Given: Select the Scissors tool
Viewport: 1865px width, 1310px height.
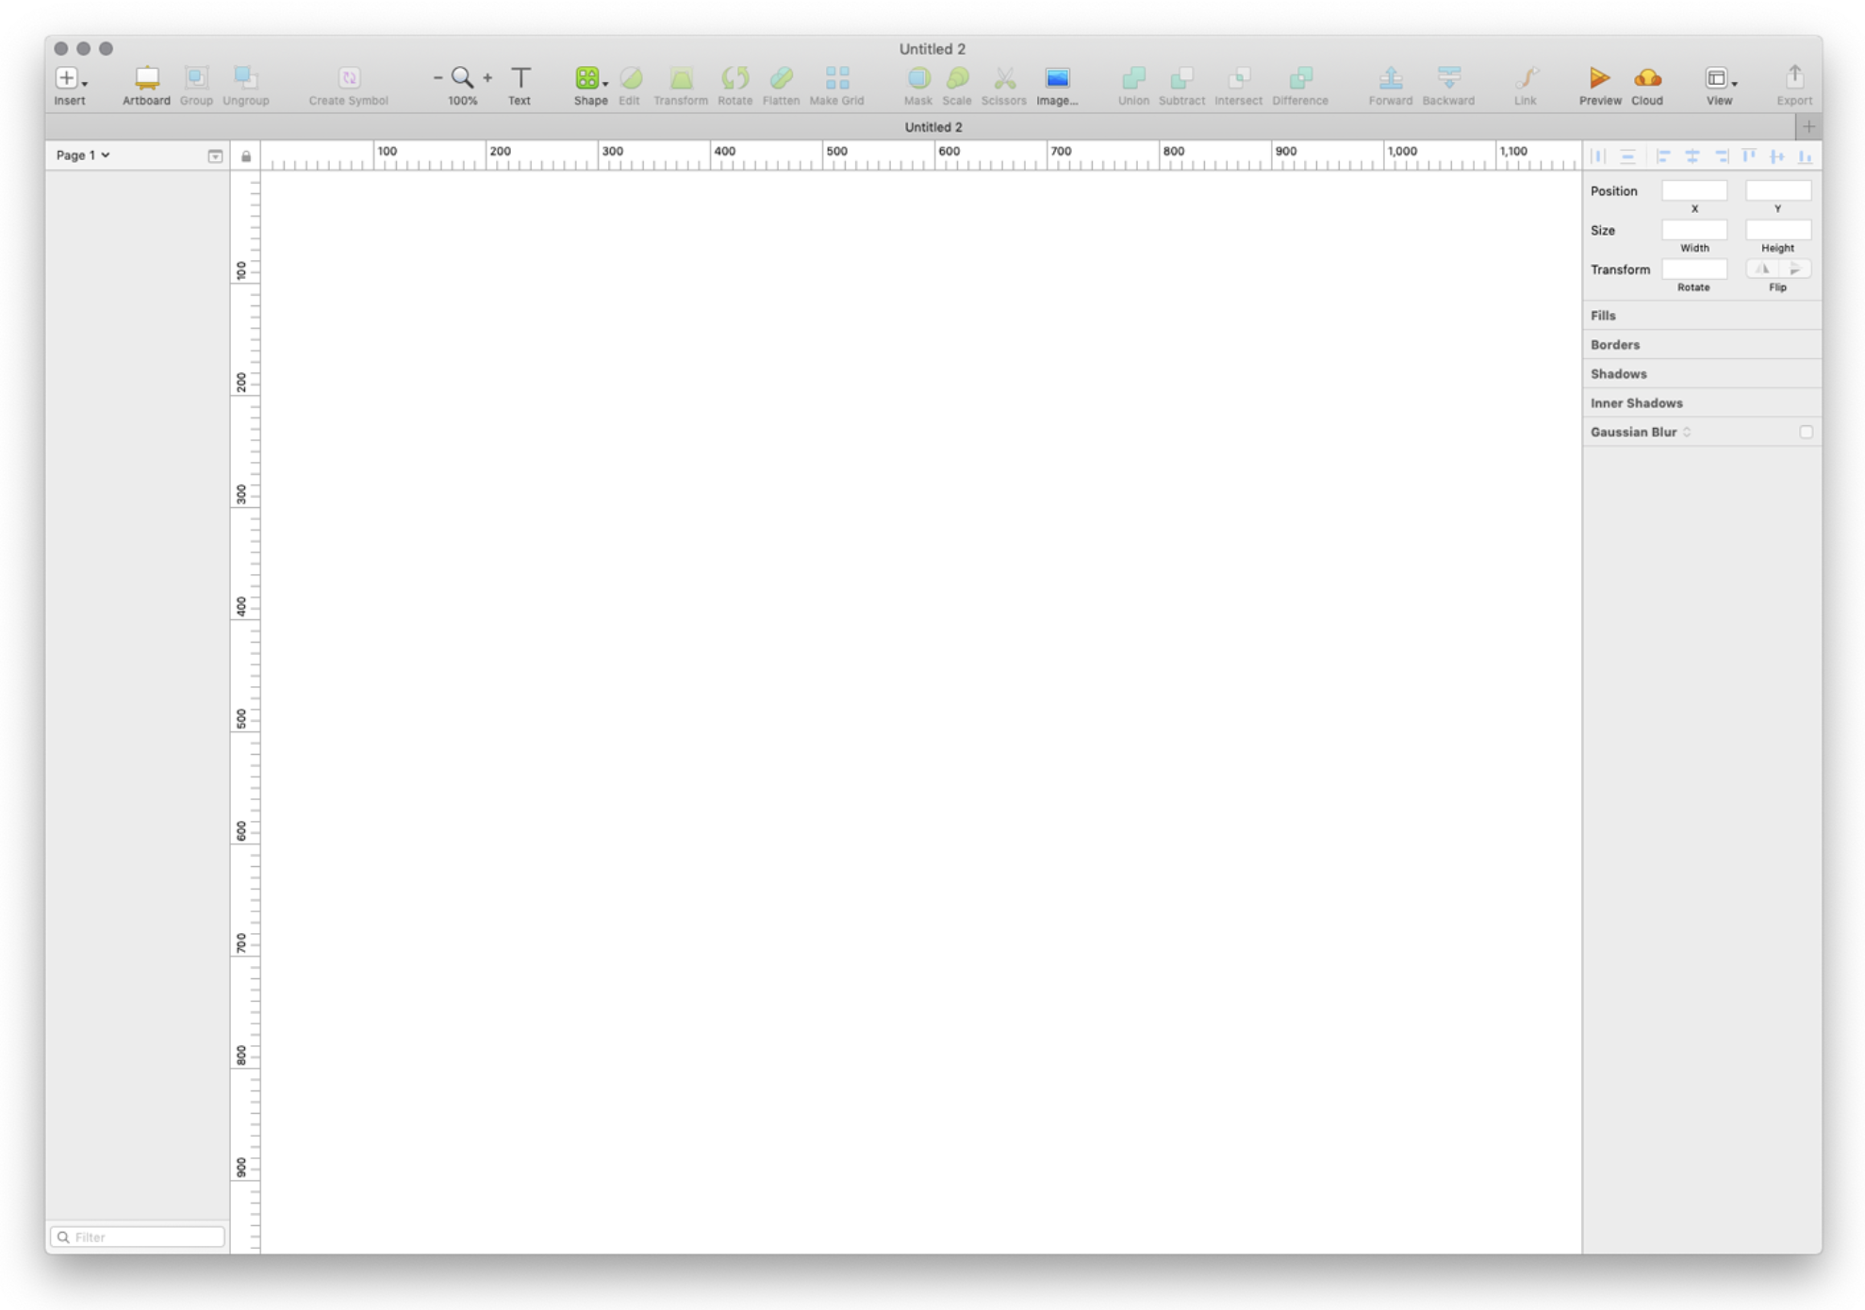Looking at the screenshot, I should coord(1004,78).
